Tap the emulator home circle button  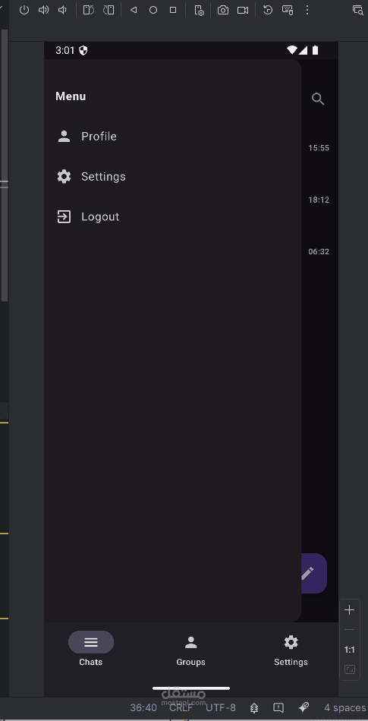pos(153,10)
